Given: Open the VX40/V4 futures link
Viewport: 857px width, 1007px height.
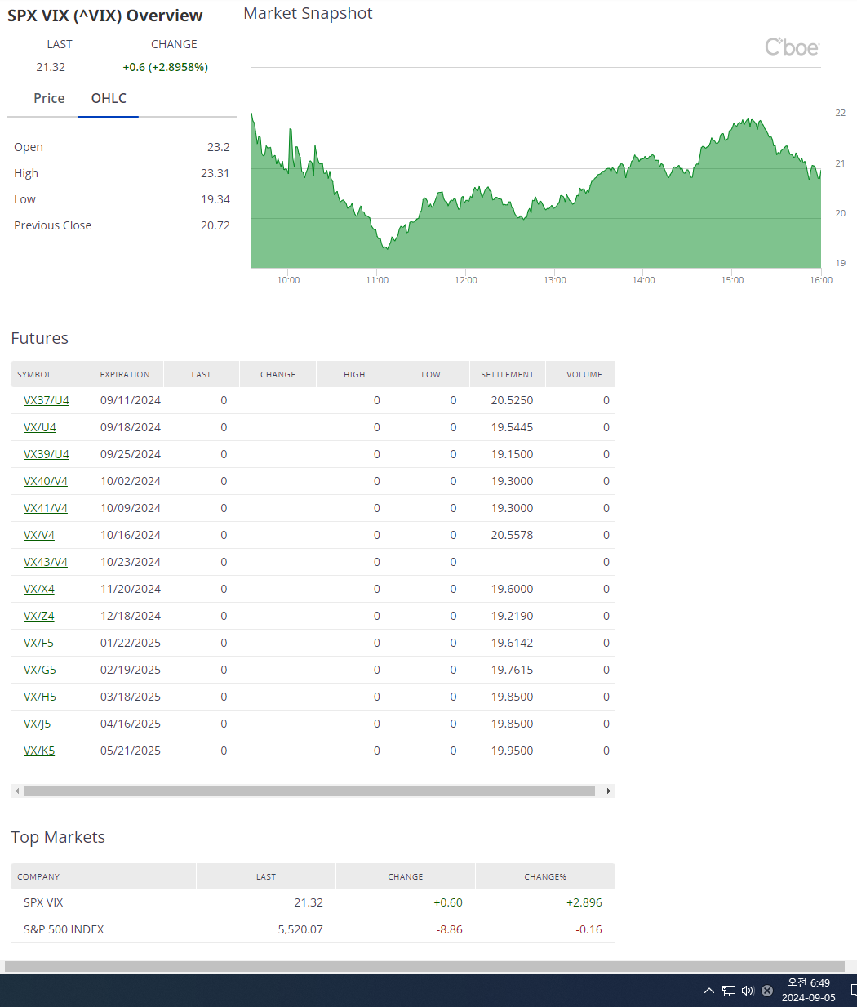Looking at the screenshot, I should click(46, 481).
